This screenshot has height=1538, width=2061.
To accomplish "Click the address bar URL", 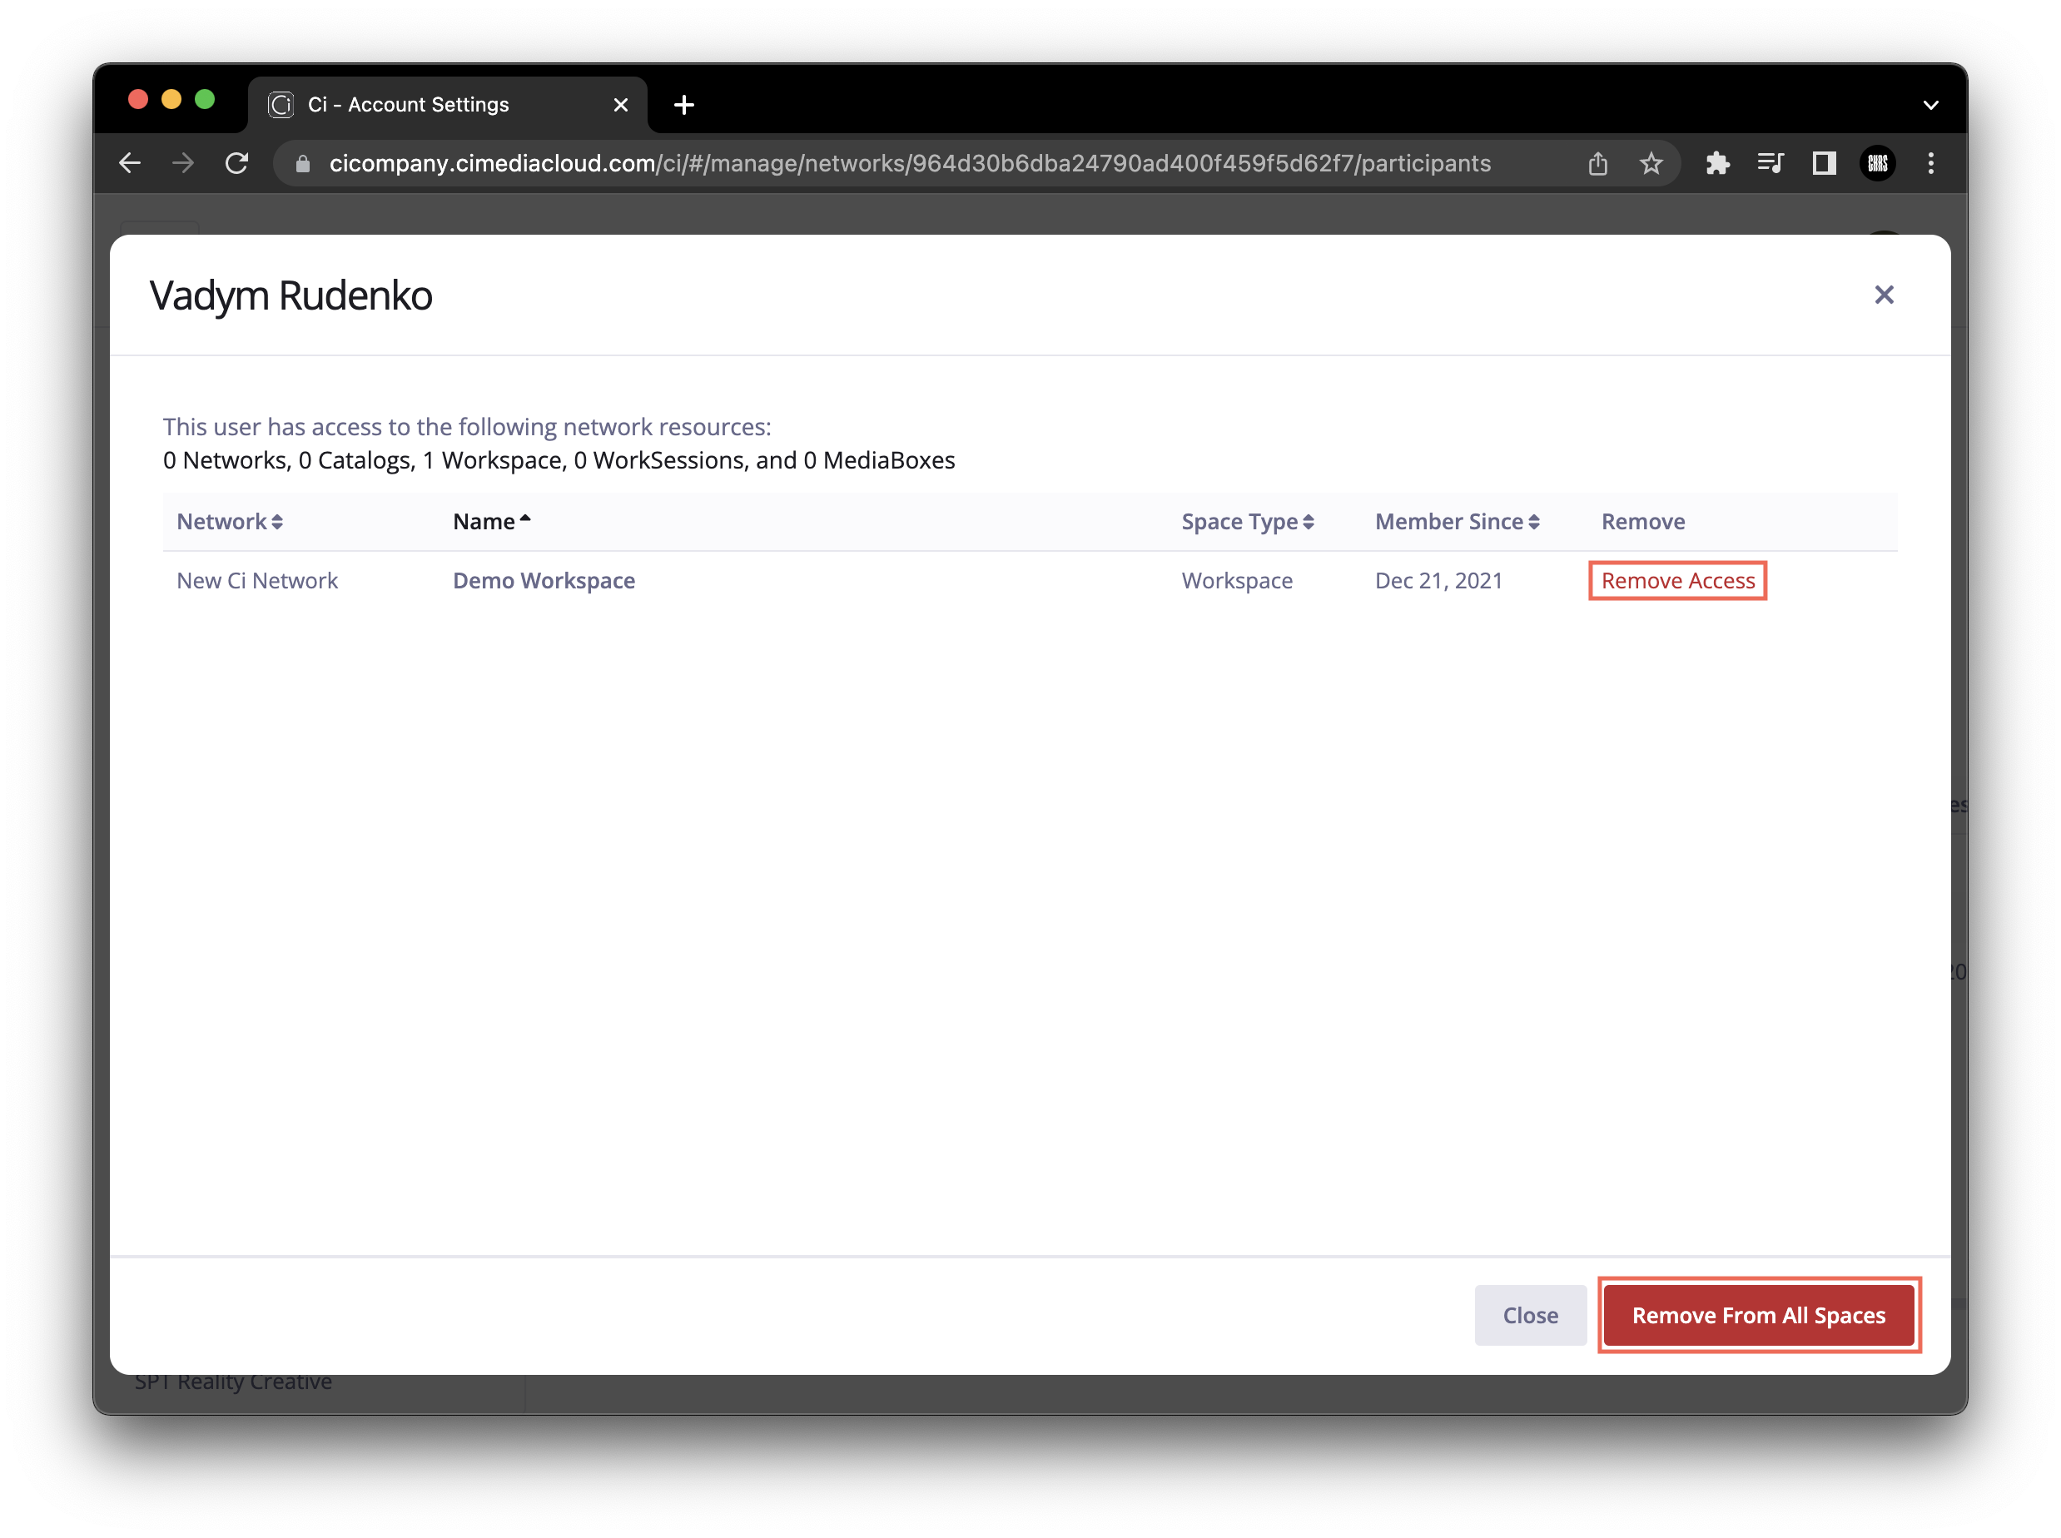I will pyautogui.click(x=910, y=164).
